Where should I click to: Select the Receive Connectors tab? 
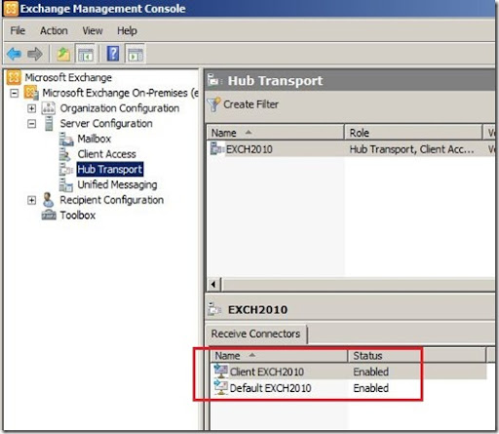coord(255,334)
